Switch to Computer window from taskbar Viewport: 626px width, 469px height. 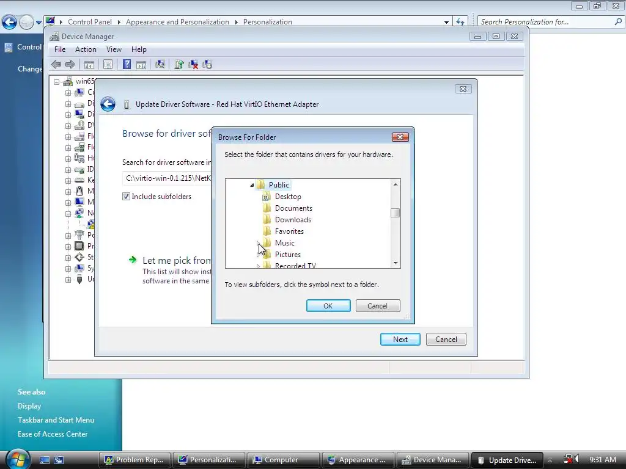click(x=284, y=460)
